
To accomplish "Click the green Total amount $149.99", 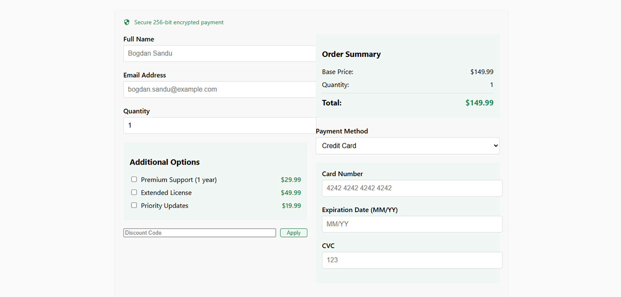I will tap(479, 103).
